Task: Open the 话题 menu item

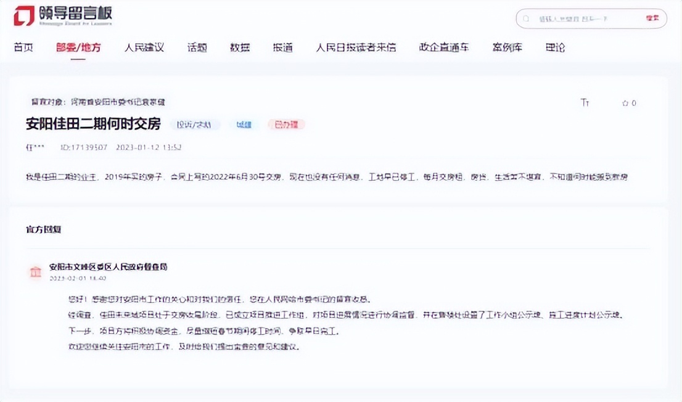Action: tap(197, 47)
